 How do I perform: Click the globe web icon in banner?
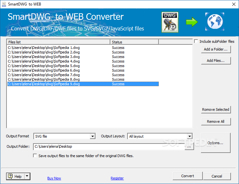pos(215,22)
